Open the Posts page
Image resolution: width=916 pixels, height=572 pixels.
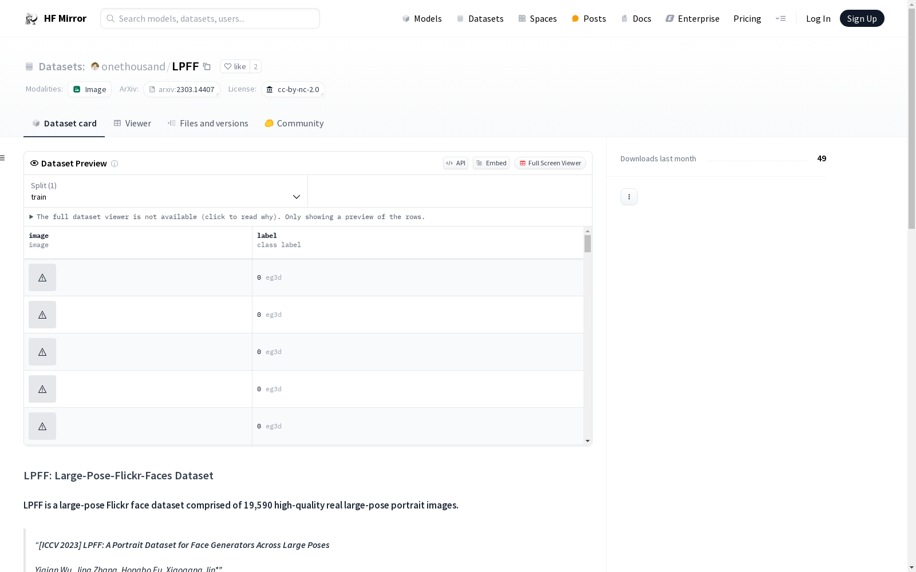pyautogui.click(x=589, y=18)
